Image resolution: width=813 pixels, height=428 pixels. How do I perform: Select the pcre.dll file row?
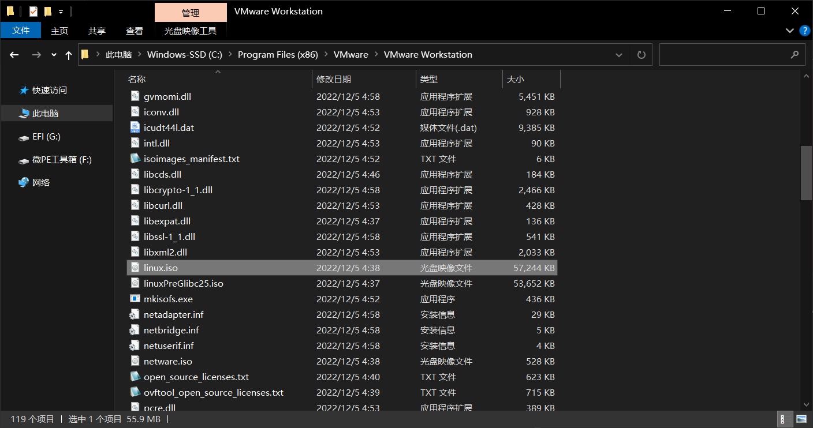point(342,406)
